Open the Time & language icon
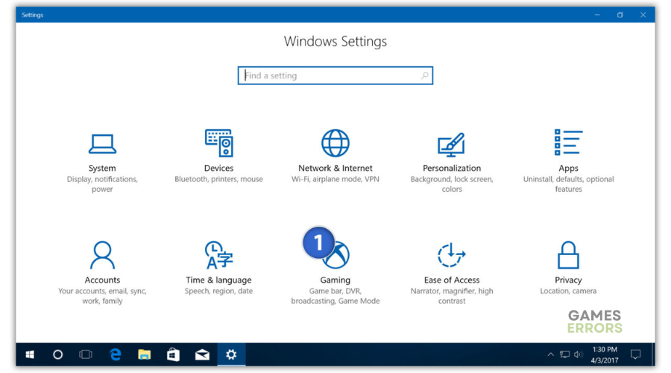 point(218,255)
